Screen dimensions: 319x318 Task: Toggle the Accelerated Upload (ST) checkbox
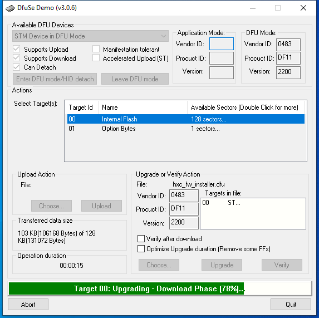[x=96, y=58]
